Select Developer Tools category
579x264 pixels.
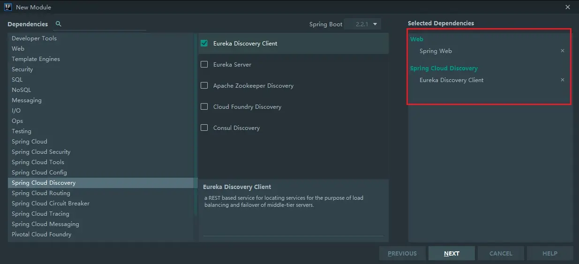point(101,38)
